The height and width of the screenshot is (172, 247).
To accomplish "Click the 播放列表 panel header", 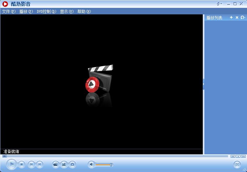I will coord(214,18).
